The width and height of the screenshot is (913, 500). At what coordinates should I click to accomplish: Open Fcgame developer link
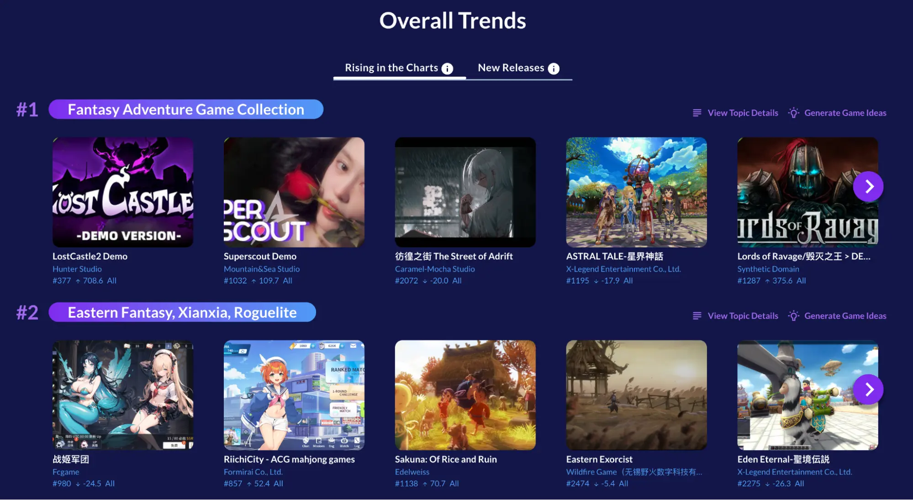pos(66,472)
